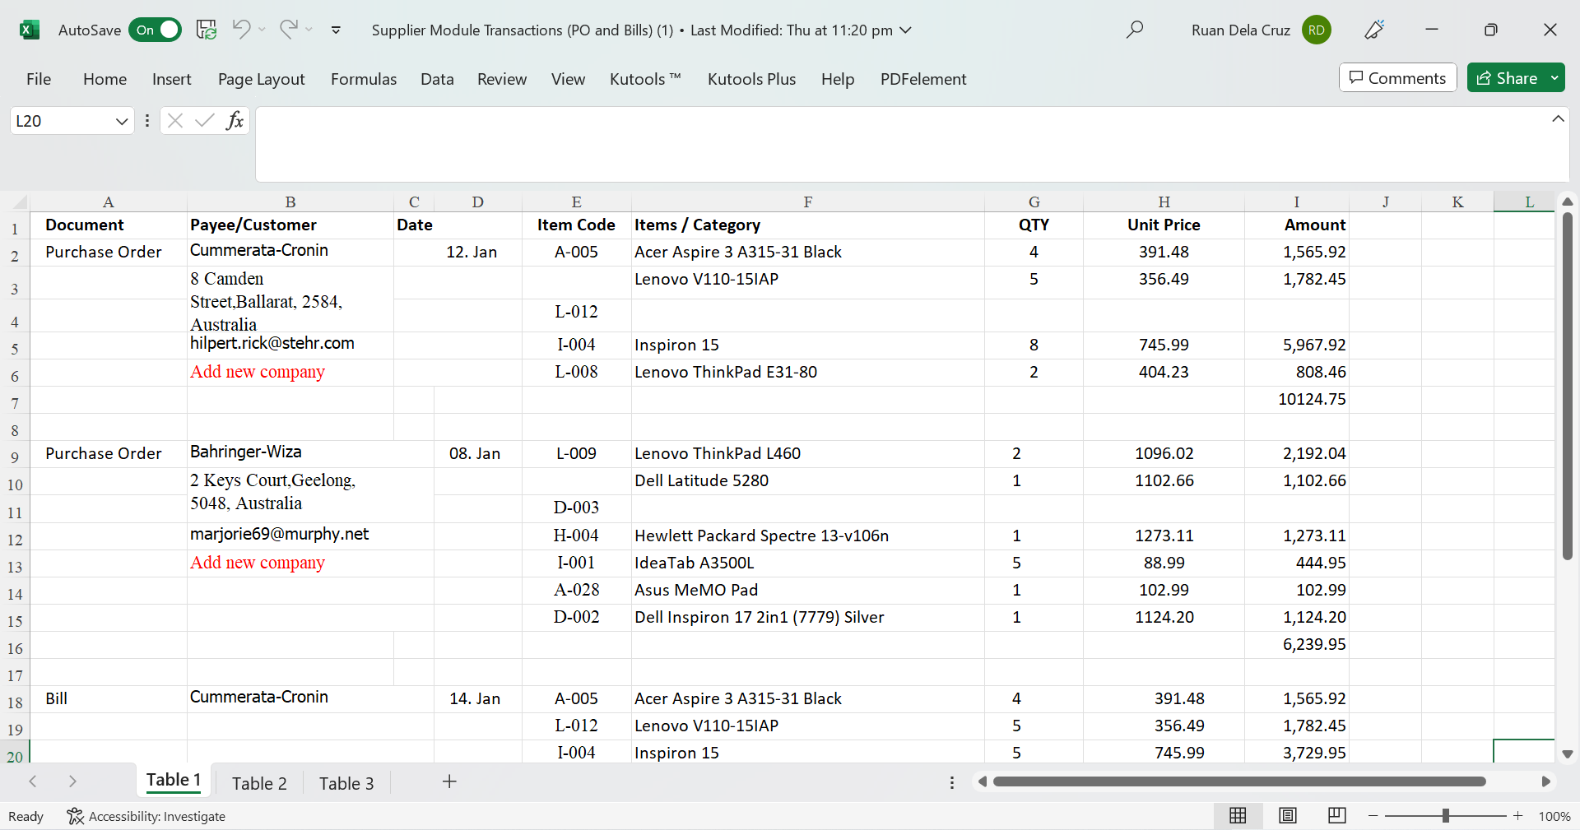Viewport: 1580px width, 830px height.
Task: Click the zoom slider handle
Action: click(1446, 816)
